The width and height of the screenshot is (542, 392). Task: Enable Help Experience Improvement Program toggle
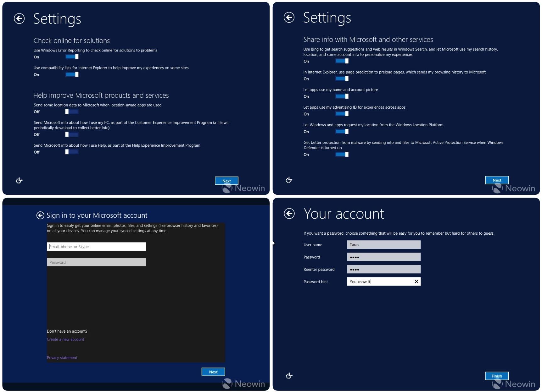pos(72,152)
